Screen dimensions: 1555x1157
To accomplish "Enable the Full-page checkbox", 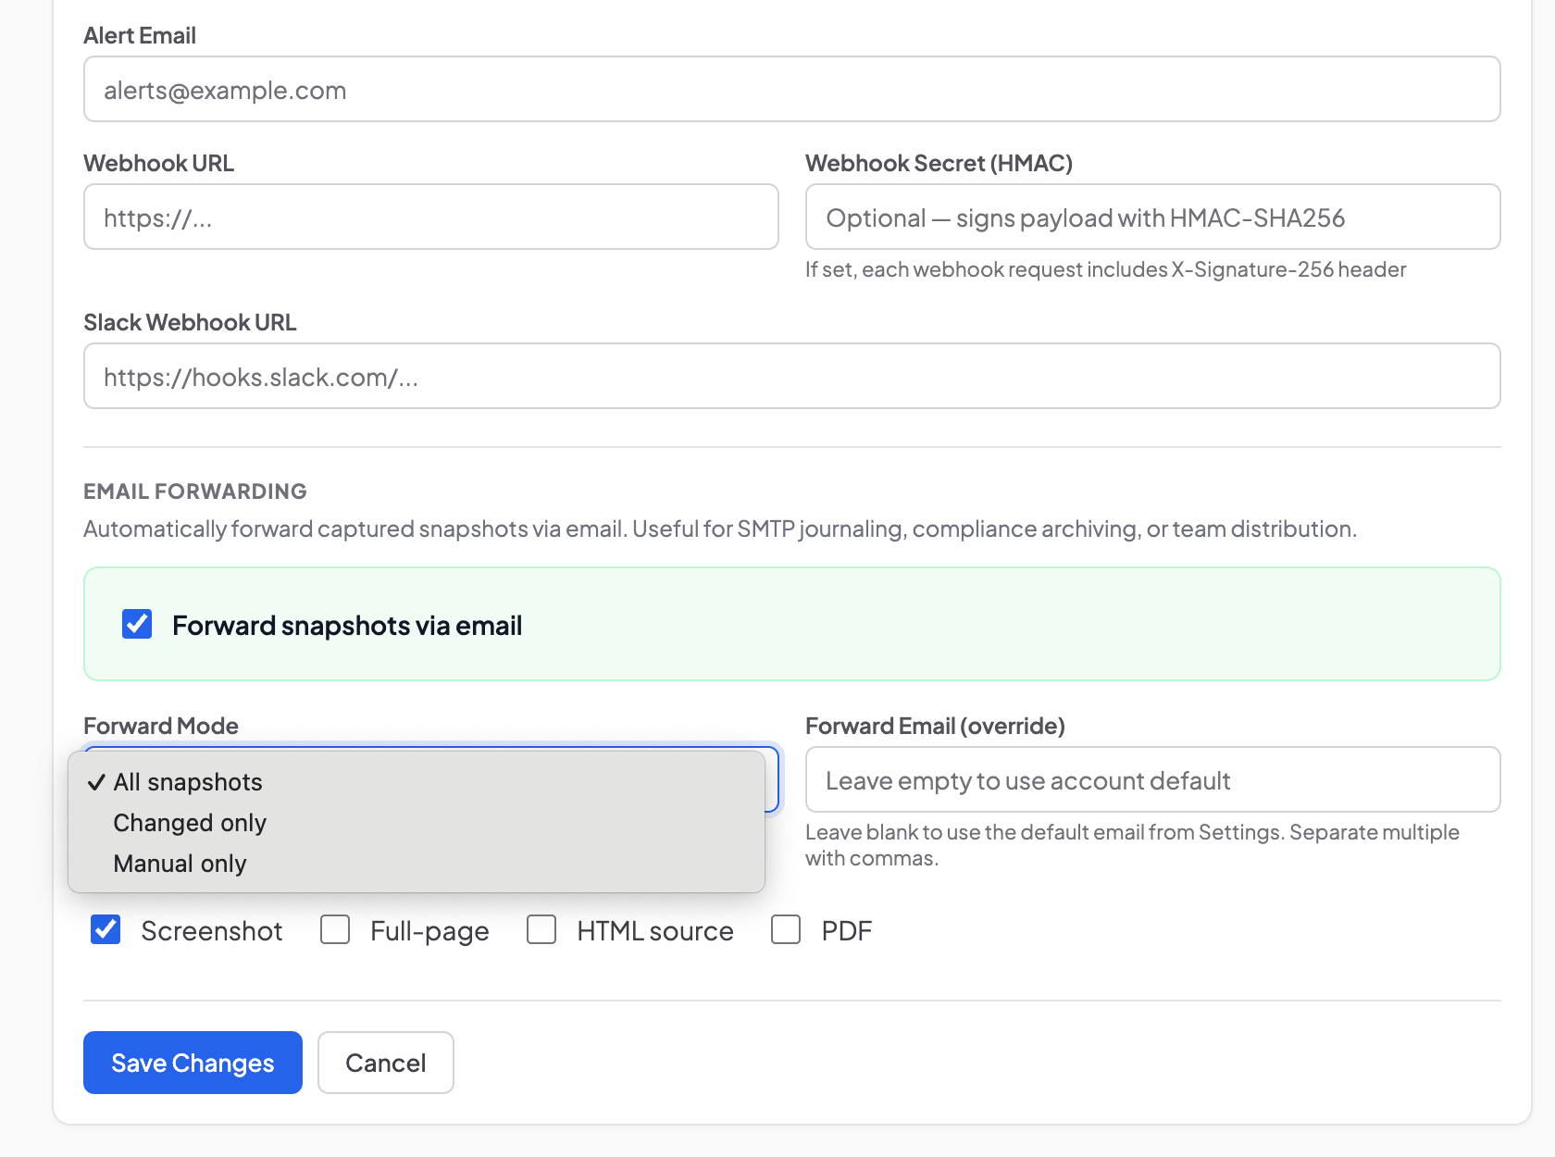I will (x=335, y=929).
